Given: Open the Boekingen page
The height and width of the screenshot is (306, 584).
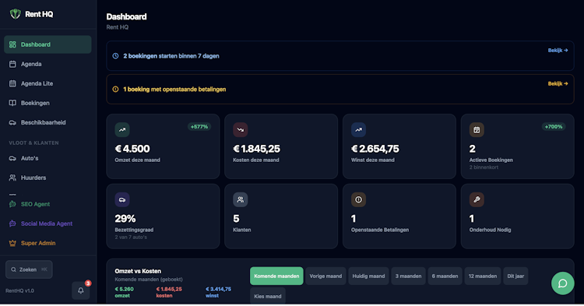Looking at the screenshot, I should click(47, 103).
